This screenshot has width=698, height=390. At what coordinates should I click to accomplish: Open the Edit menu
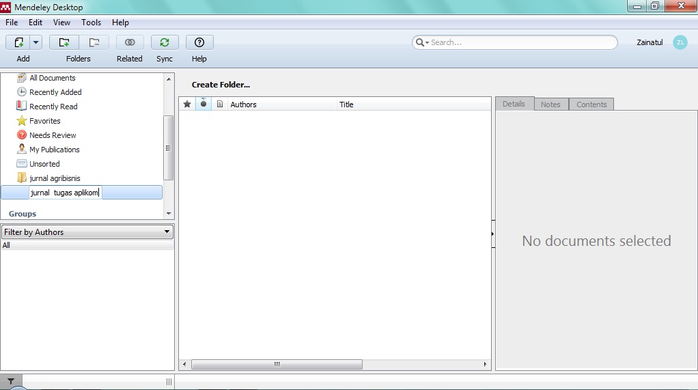[36, 23]
